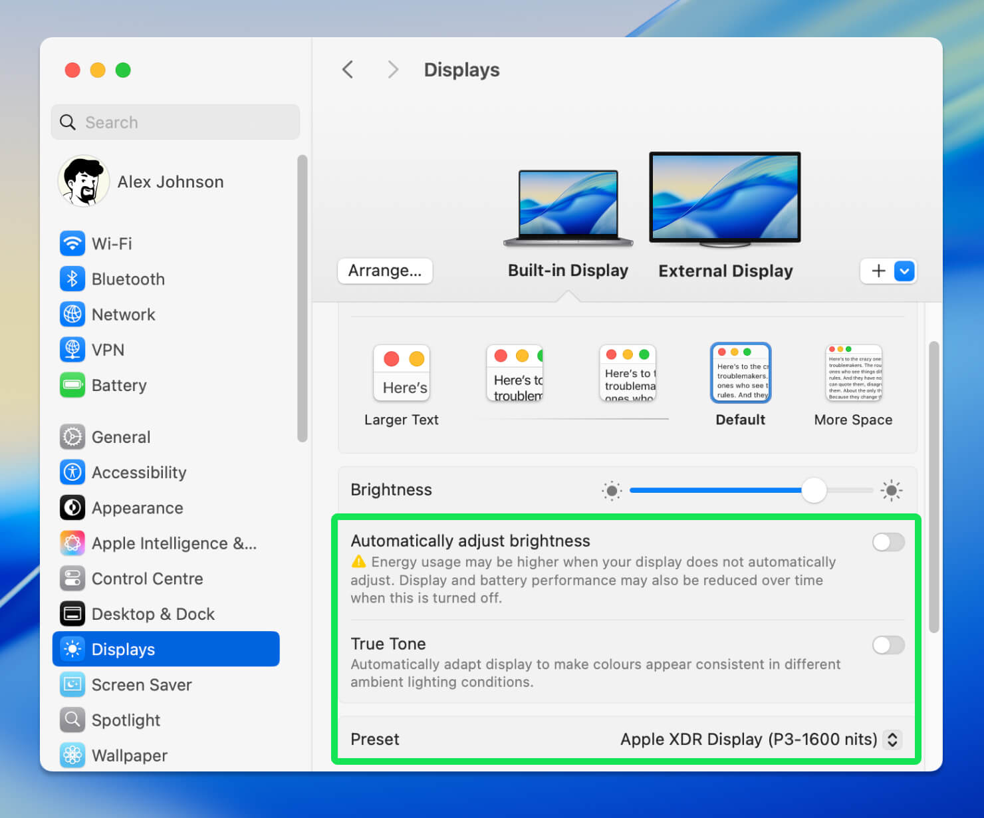
Task: Go forward with the right chevron
Action: [x=393, y=69]
